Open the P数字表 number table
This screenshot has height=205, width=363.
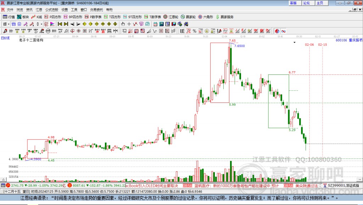point(93,17)
